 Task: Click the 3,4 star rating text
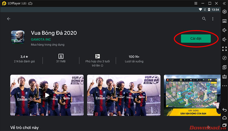point(24,57)
